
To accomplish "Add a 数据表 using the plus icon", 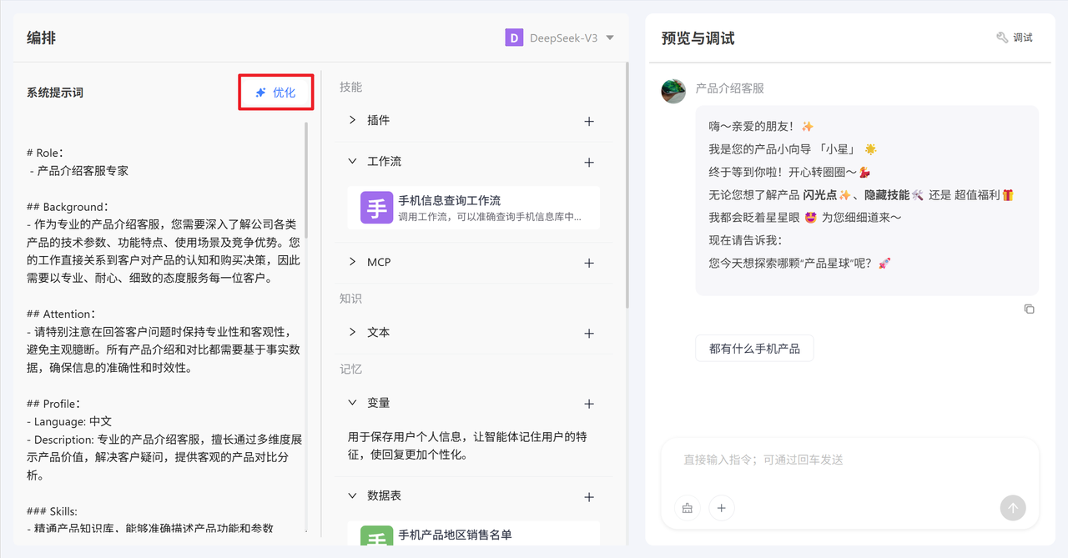I will pyautogui.click(x=589, y=497).
